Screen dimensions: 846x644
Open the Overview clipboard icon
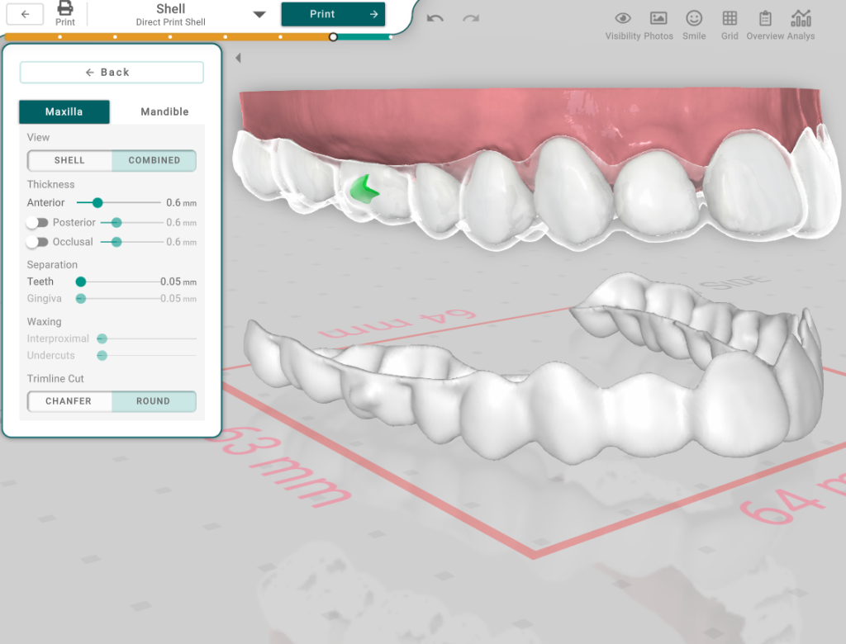[765, 18]
